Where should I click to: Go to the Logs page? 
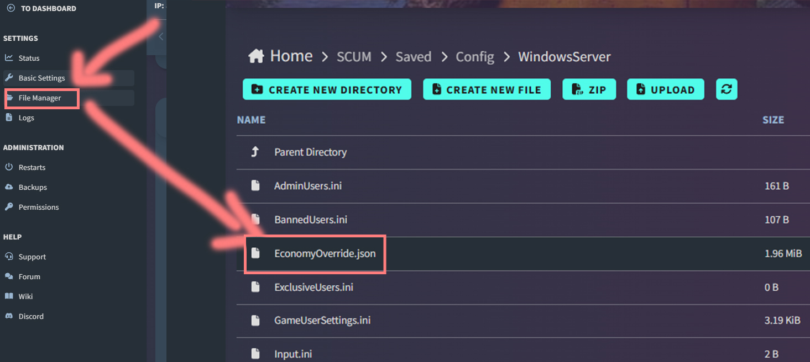pyautogui.click(x=26, y=118)
